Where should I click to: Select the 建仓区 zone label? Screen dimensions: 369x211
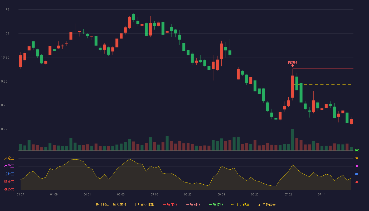tap(9, 182)
